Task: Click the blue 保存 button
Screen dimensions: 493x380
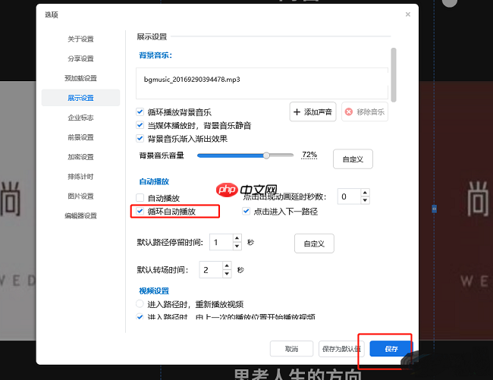Action: pos(391,349)
